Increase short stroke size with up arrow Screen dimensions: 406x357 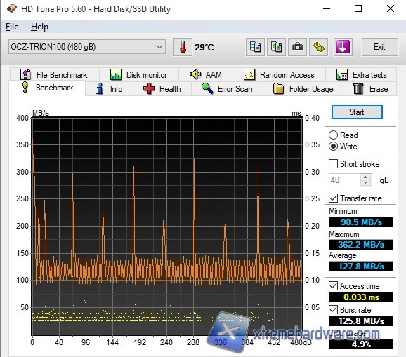pyautogui.click(x=365, y=177)
